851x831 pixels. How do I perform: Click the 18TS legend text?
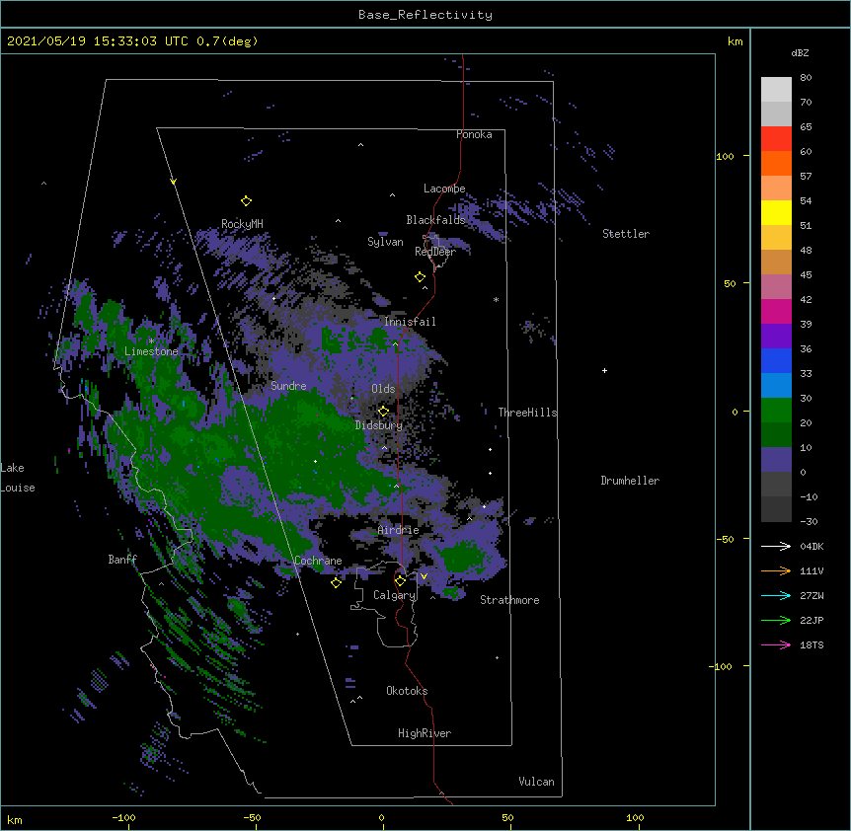click(x=812, y=644)
